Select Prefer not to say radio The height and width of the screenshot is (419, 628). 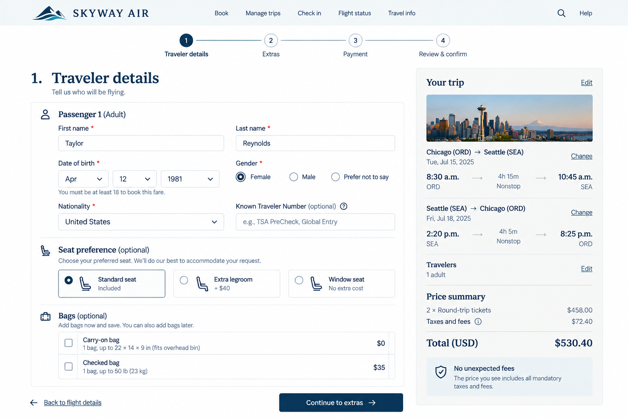tap(335, 177)
